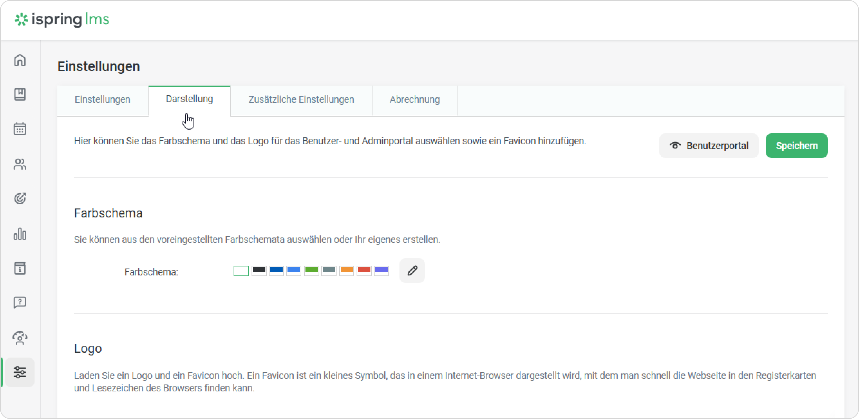Viewport: 859px width, 419px height.
Task: Choose the green color scheme swatch
Action: point(312,271)
